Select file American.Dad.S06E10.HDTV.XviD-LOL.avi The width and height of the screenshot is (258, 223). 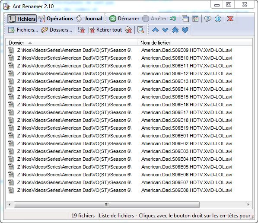coord(187,58)
